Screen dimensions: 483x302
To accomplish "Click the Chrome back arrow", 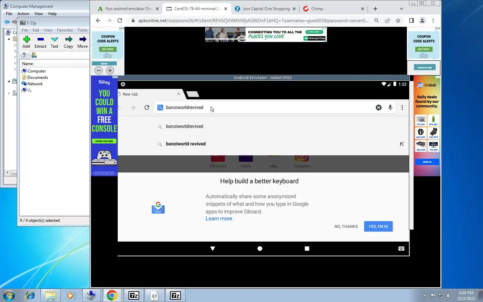I will click(98, 20).
